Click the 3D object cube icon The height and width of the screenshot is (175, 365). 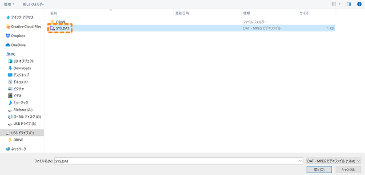point(10,61)
